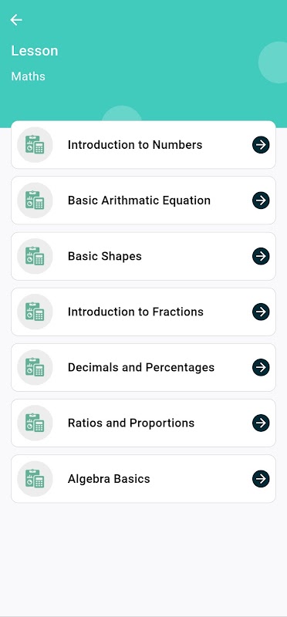Open the Algebra Basics arrow button
The height and width of the screenshot is (617, 287).
point(261,479)
